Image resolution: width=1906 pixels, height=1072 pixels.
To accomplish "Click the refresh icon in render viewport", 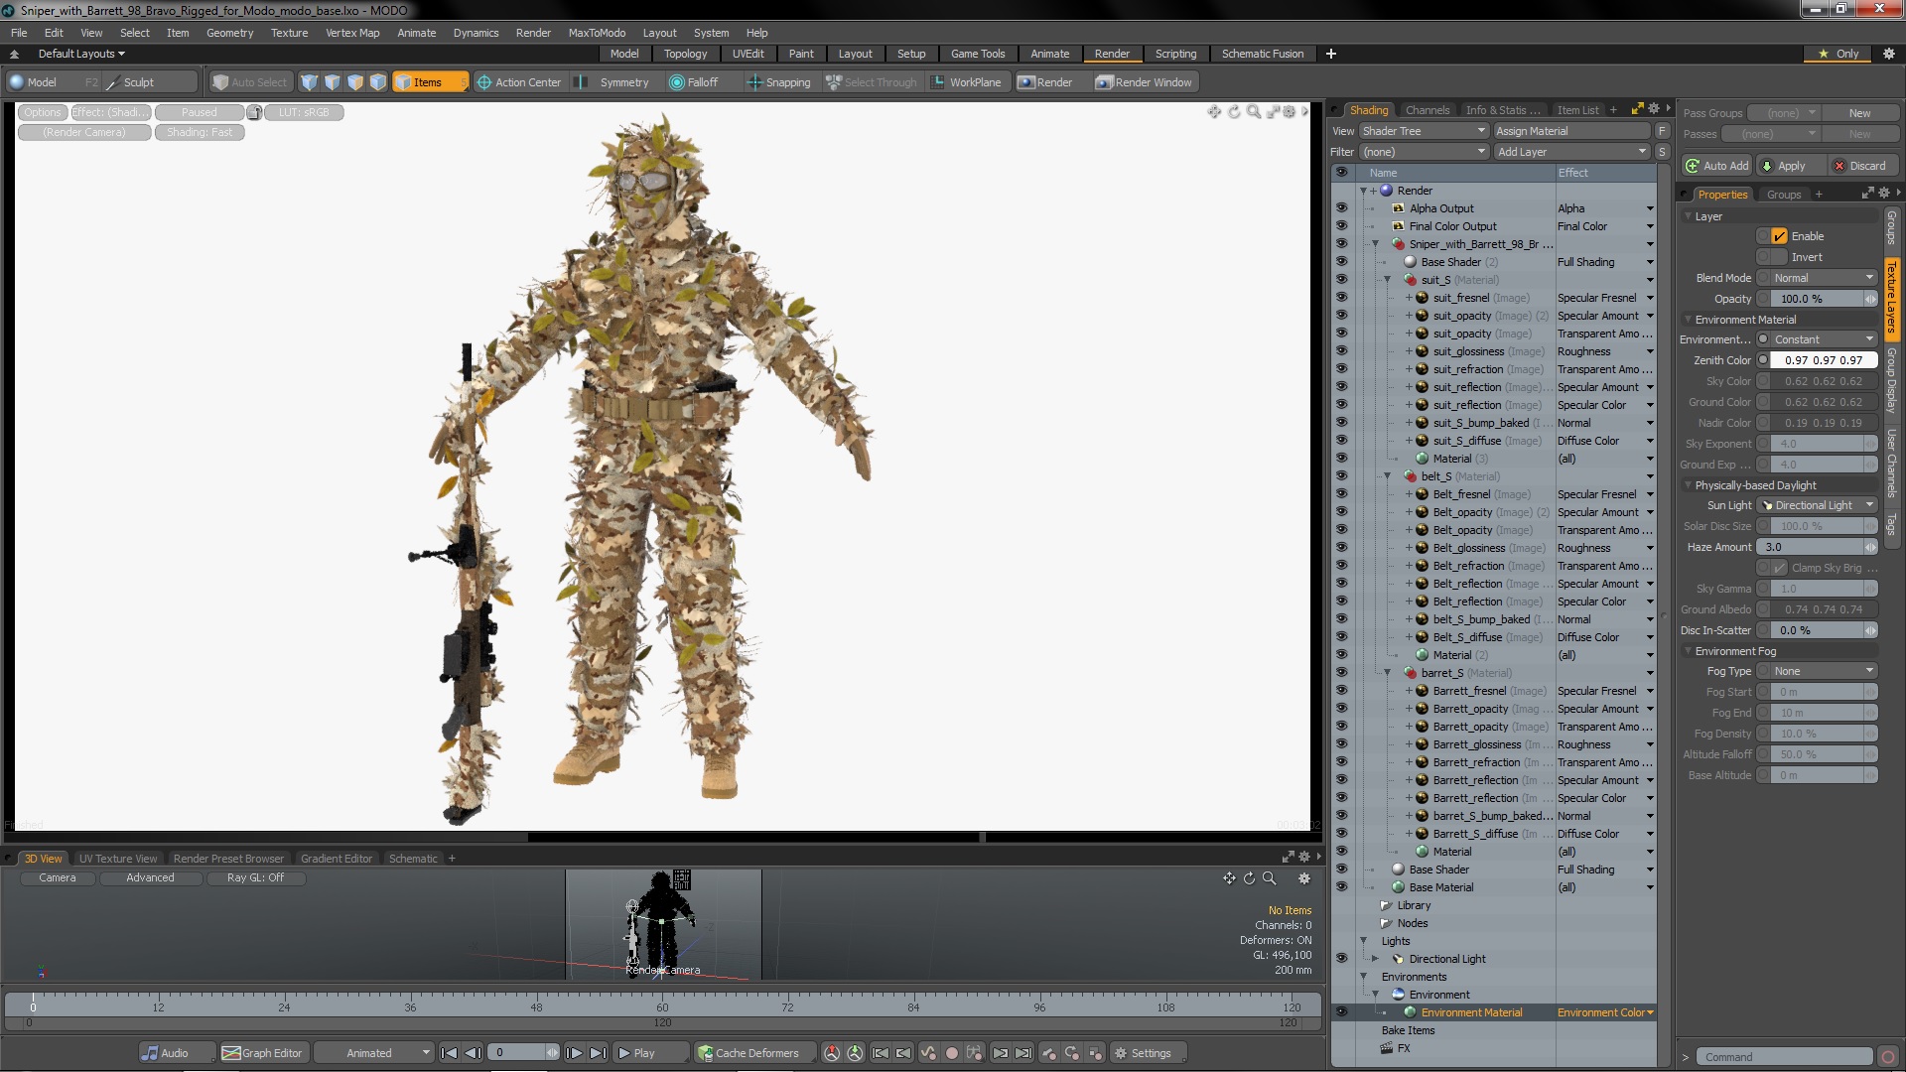I will point(1234,112).
